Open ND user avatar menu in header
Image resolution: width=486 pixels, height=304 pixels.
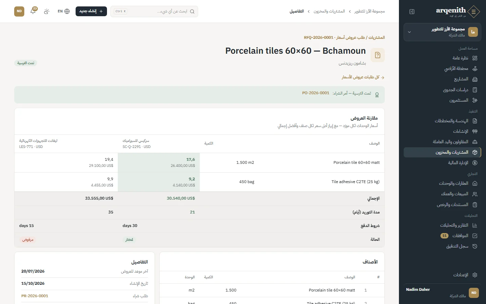pyautogui.click(x=19, y=11)
